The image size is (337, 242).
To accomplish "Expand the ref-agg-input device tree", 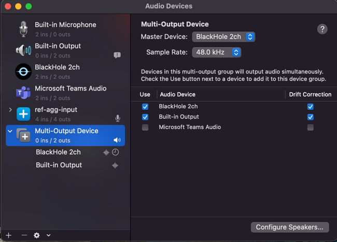I will tap(10, 110).
